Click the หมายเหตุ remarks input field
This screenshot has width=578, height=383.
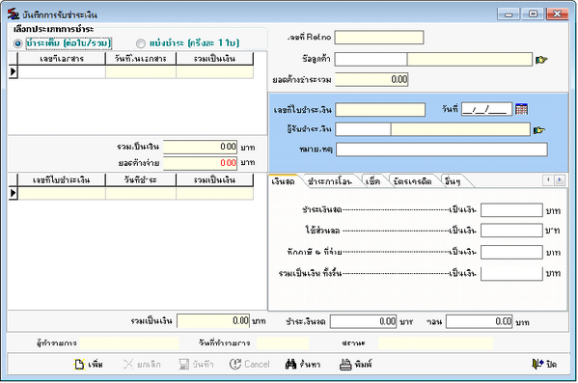pos(442,150)
